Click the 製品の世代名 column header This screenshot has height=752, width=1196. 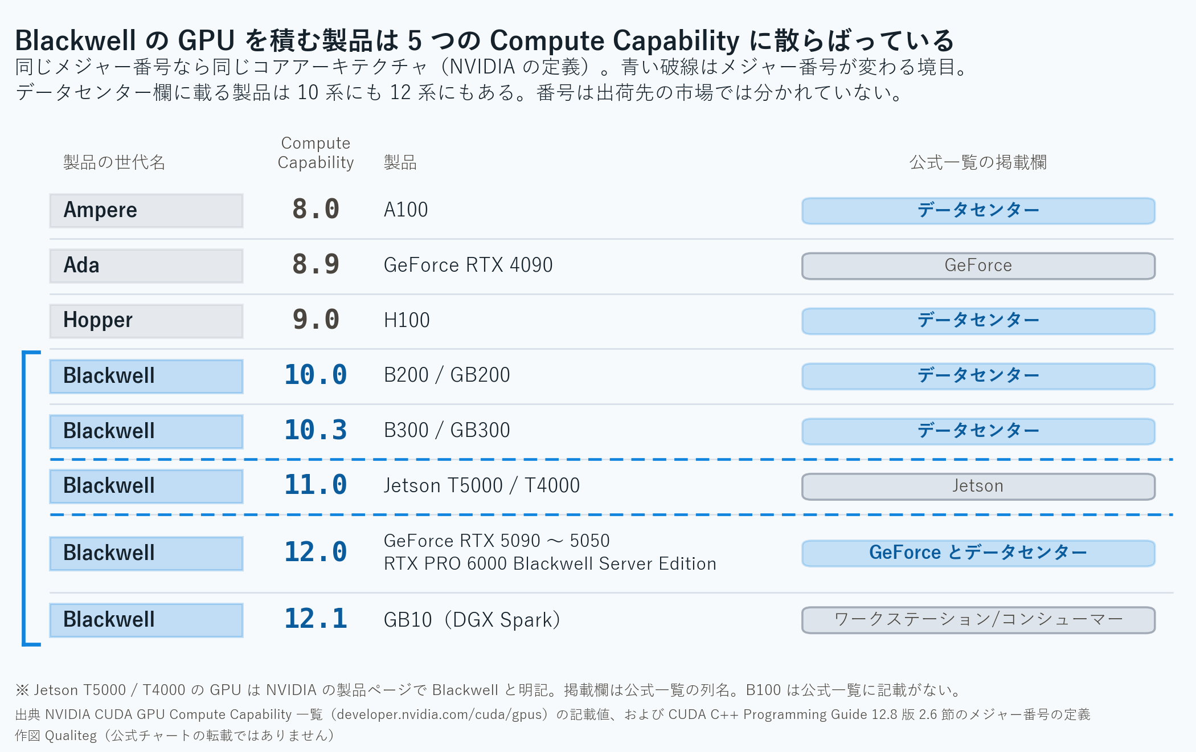(x=114, y=162)
